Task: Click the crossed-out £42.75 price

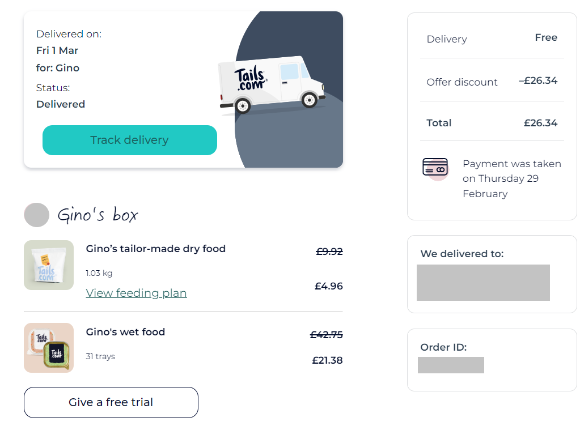Action: click(x=326, y=335)
